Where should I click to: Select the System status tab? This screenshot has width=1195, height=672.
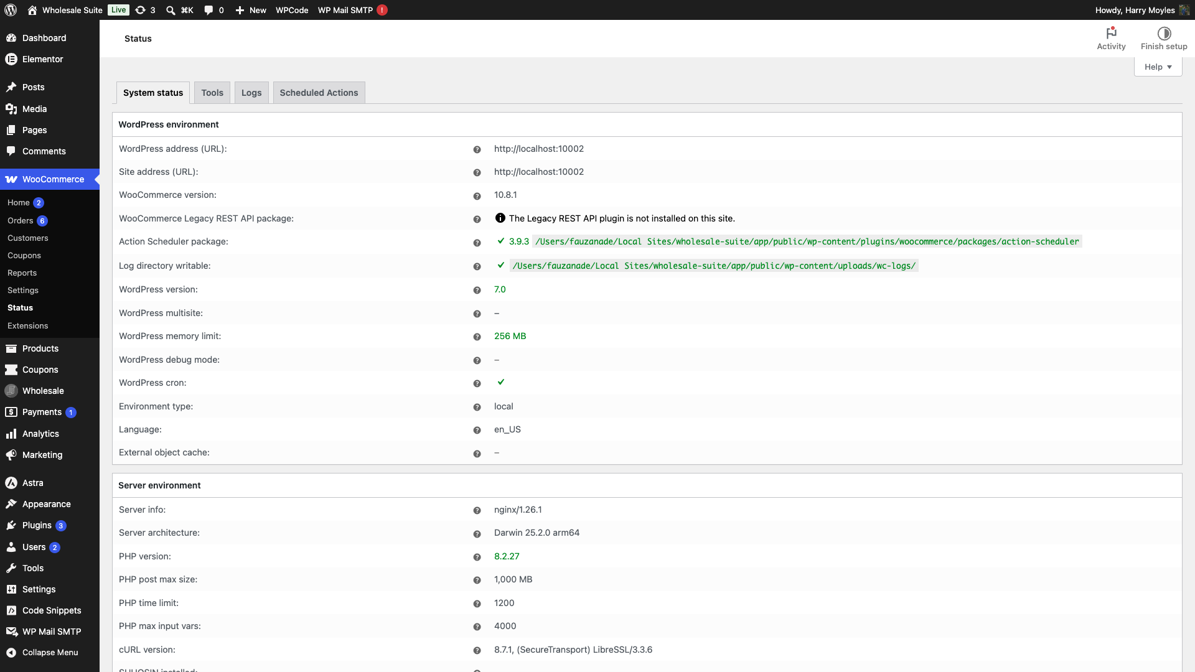[x=153, y=93]
